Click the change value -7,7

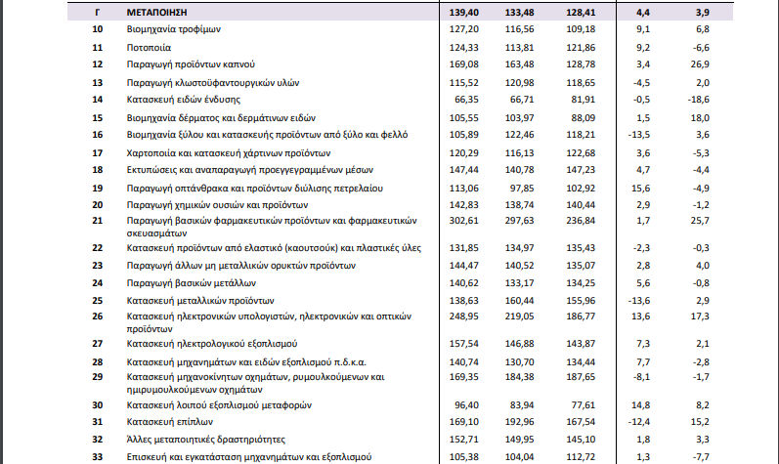701,457
